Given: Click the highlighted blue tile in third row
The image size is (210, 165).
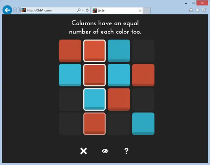Looking at the screenshot, I should pyautogui.click(x=94, y=100).
